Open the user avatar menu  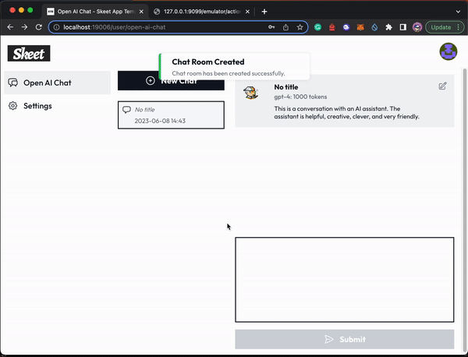(x=448, y=51)
